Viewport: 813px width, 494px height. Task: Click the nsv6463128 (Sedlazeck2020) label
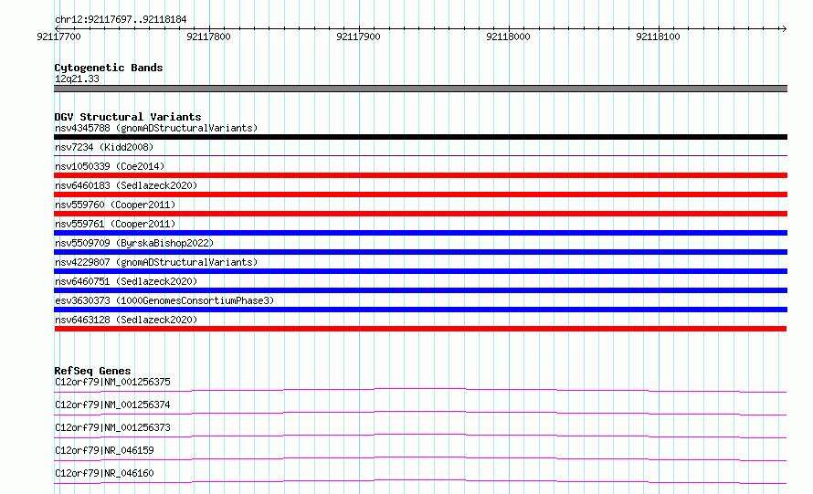(126, 320)
